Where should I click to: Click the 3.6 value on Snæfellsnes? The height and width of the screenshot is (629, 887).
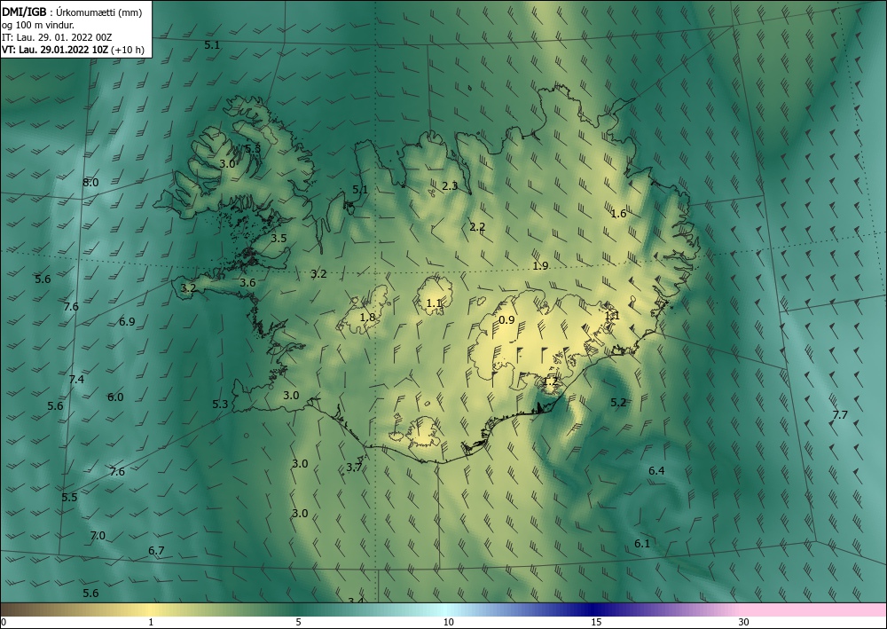247,283
